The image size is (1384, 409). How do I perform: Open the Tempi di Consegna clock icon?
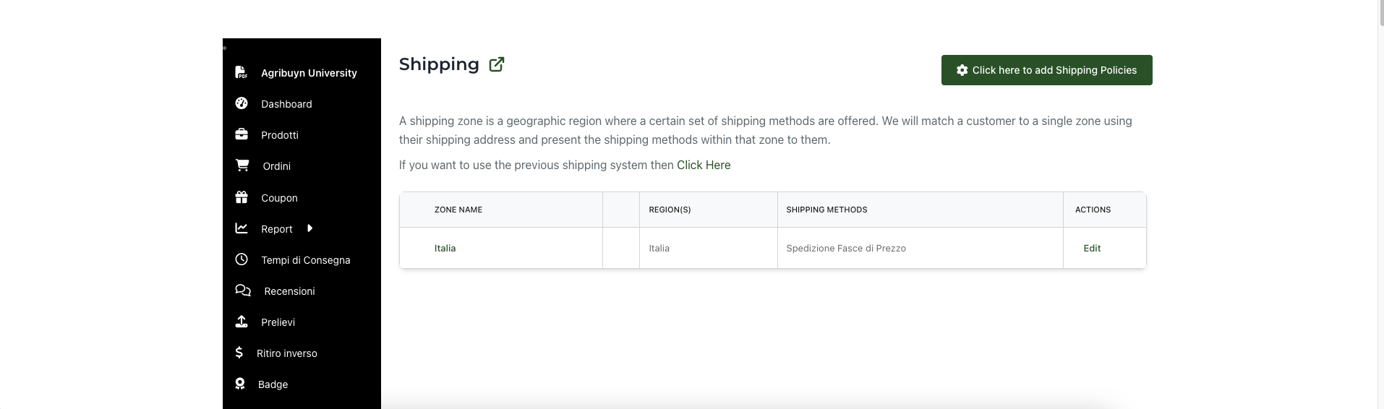click(242, 259)
